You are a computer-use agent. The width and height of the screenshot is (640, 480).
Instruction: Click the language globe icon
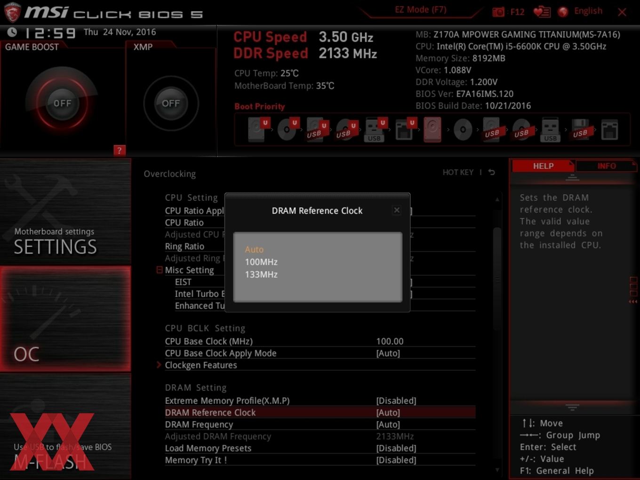pyautogui.click(x=563, y=12)
